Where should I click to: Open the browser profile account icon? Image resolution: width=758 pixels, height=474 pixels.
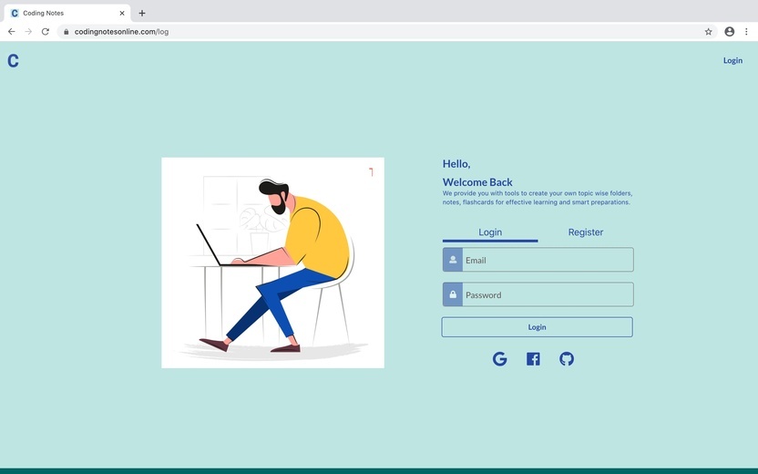pyautogui.click(x=730, y=32)
